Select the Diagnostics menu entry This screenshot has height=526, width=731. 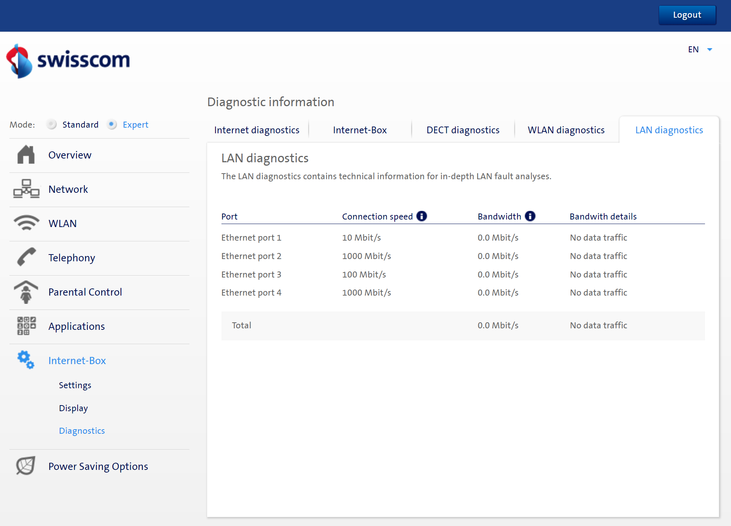pos(82,430)
